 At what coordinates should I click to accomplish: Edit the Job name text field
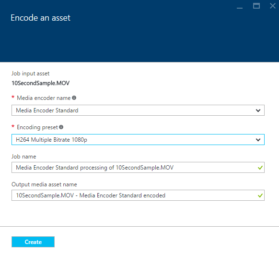(x=138, y=168)
